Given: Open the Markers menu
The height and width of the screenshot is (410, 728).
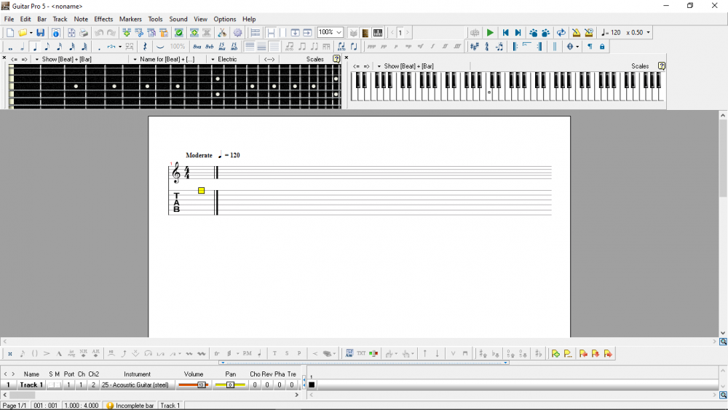Looking at the screenshot, I should [x=130, y=19].
